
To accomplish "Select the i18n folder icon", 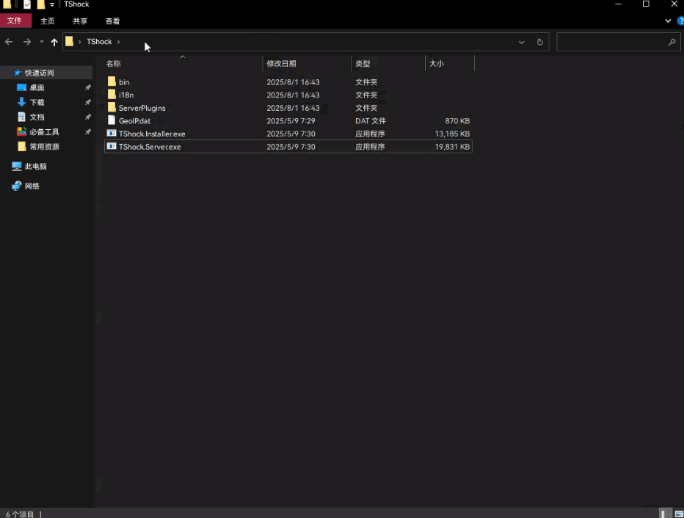I will click(112, 95).
